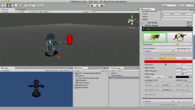Expand the ASE (Script) component
Screen dimensions: 195x110
click(x=141, y=23)
